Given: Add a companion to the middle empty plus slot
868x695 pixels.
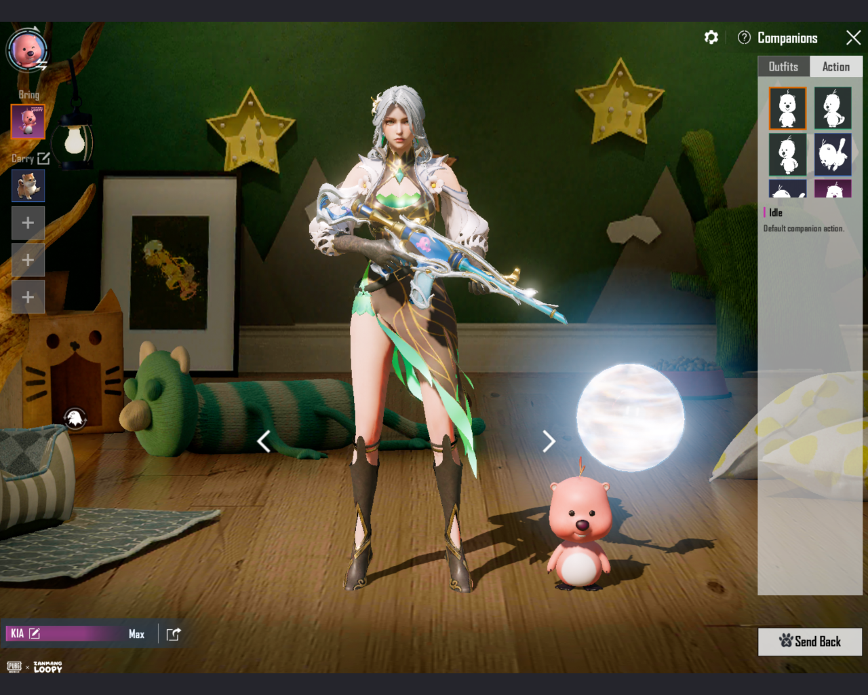Looking at the screenshot, I should pyautogui.click(x=28, y=260).
